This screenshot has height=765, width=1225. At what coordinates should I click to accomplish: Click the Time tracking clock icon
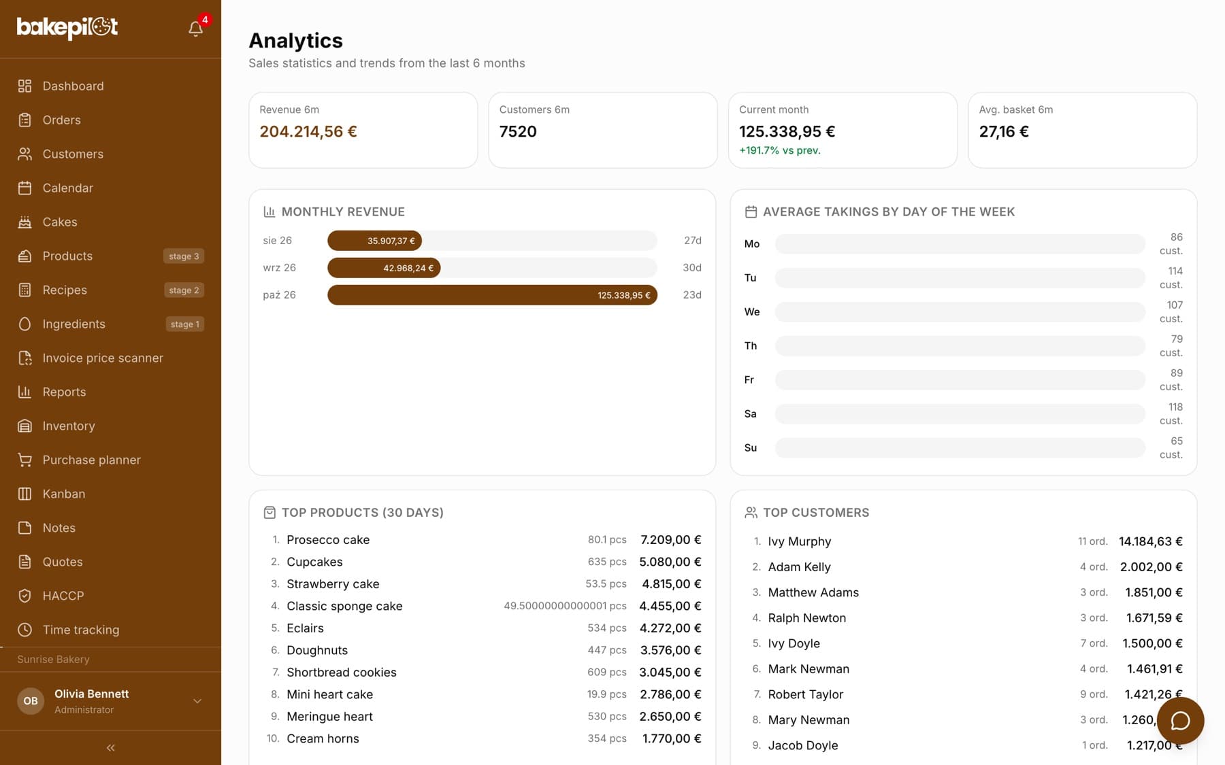[25, 630]
